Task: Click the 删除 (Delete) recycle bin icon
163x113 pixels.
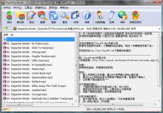Action: pos(54,15)
